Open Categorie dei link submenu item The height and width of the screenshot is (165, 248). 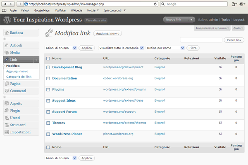pyautogui.click(x=19, y=77)
